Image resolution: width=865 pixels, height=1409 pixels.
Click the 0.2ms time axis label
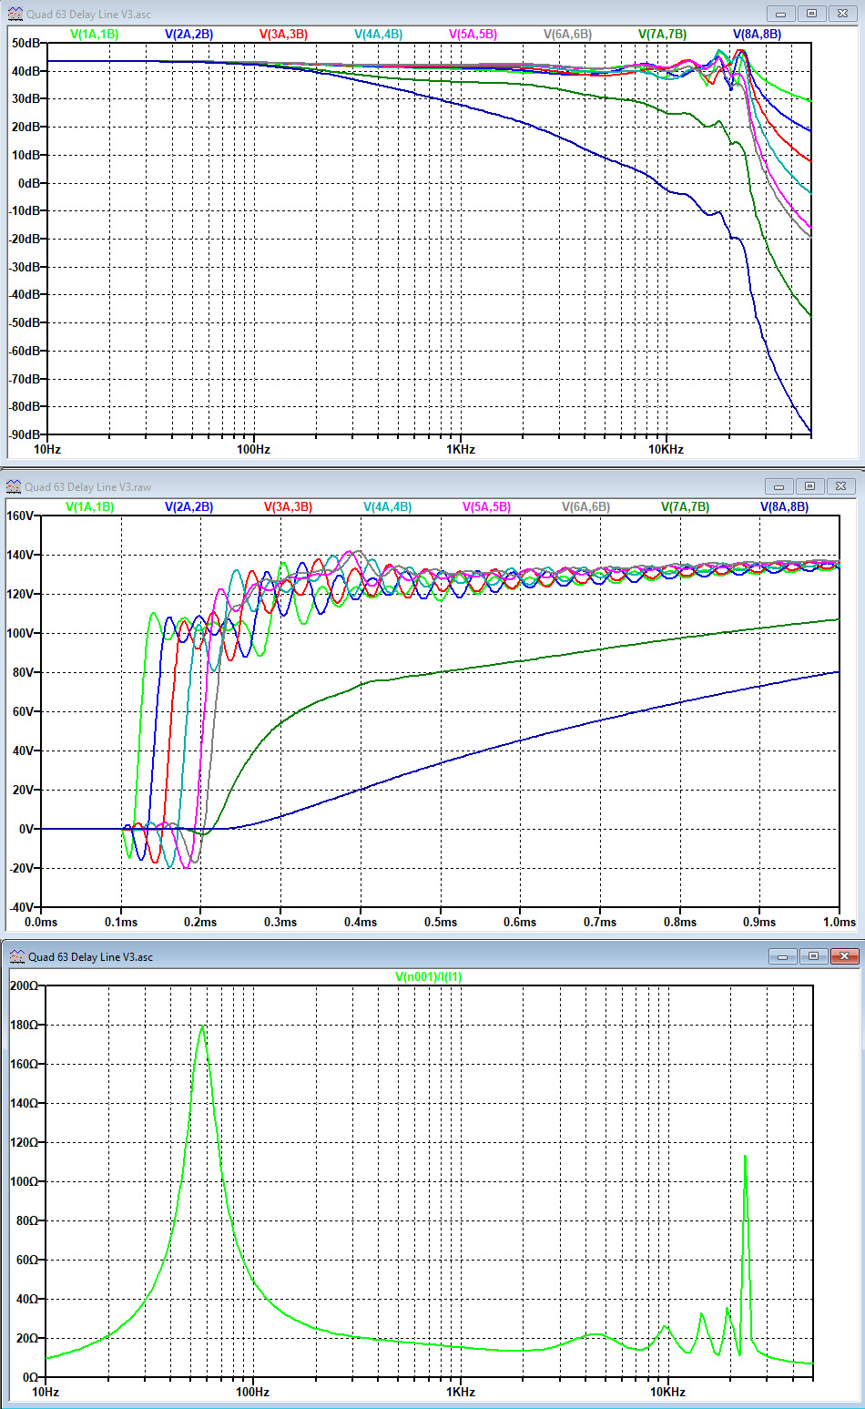(x=200, y=922)
